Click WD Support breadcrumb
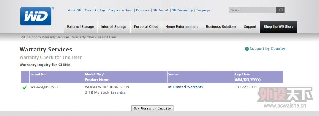Image resolution: width=319 pixels, height=116 pixels. 30,37
